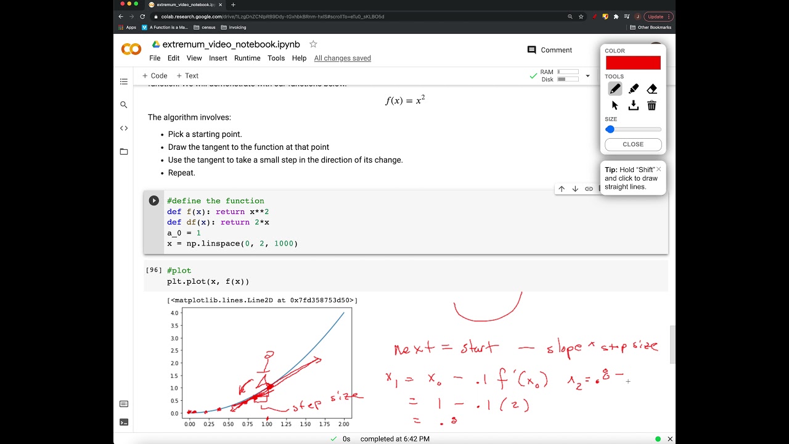This screenshot has height=444, width=789.
Task: Open the A Function is a Ma... bookmark
Action: [165, 27]
